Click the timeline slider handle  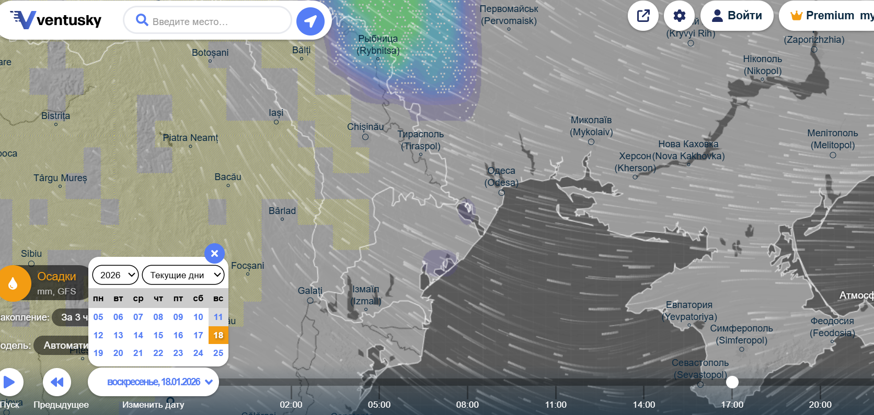point(732,382)
